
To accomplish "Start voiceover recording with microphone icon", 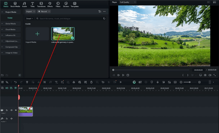I will (x=158, y=82).
